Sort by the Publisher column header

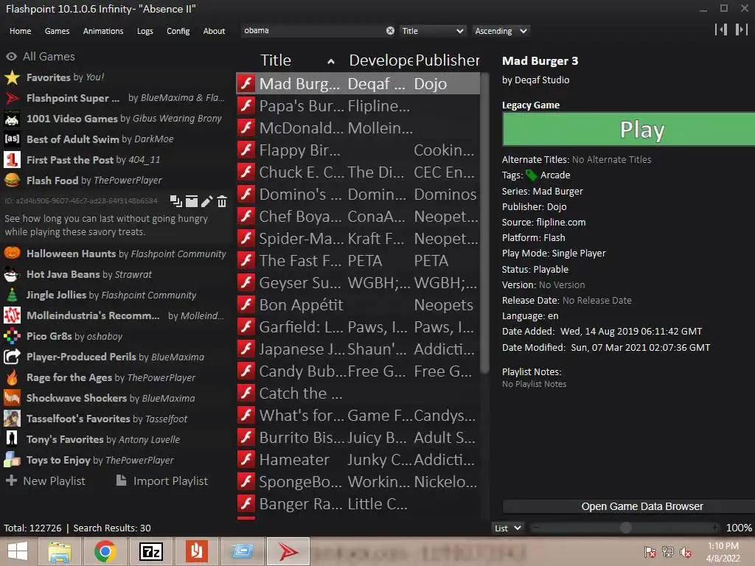(x=448, y=60)
